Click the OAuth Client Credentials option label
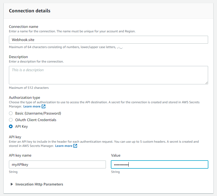 pyautogui.click(x=36, y=120)
